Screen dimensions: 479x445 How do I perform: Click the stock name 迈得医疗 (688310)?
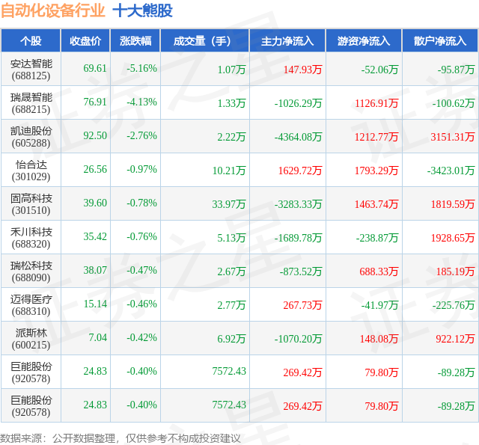point(31,305)
